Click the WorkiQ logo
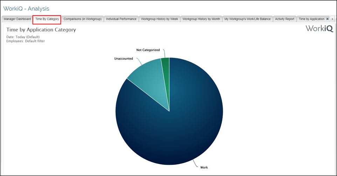The image size is (337, 176). click(x=319, y=28)
